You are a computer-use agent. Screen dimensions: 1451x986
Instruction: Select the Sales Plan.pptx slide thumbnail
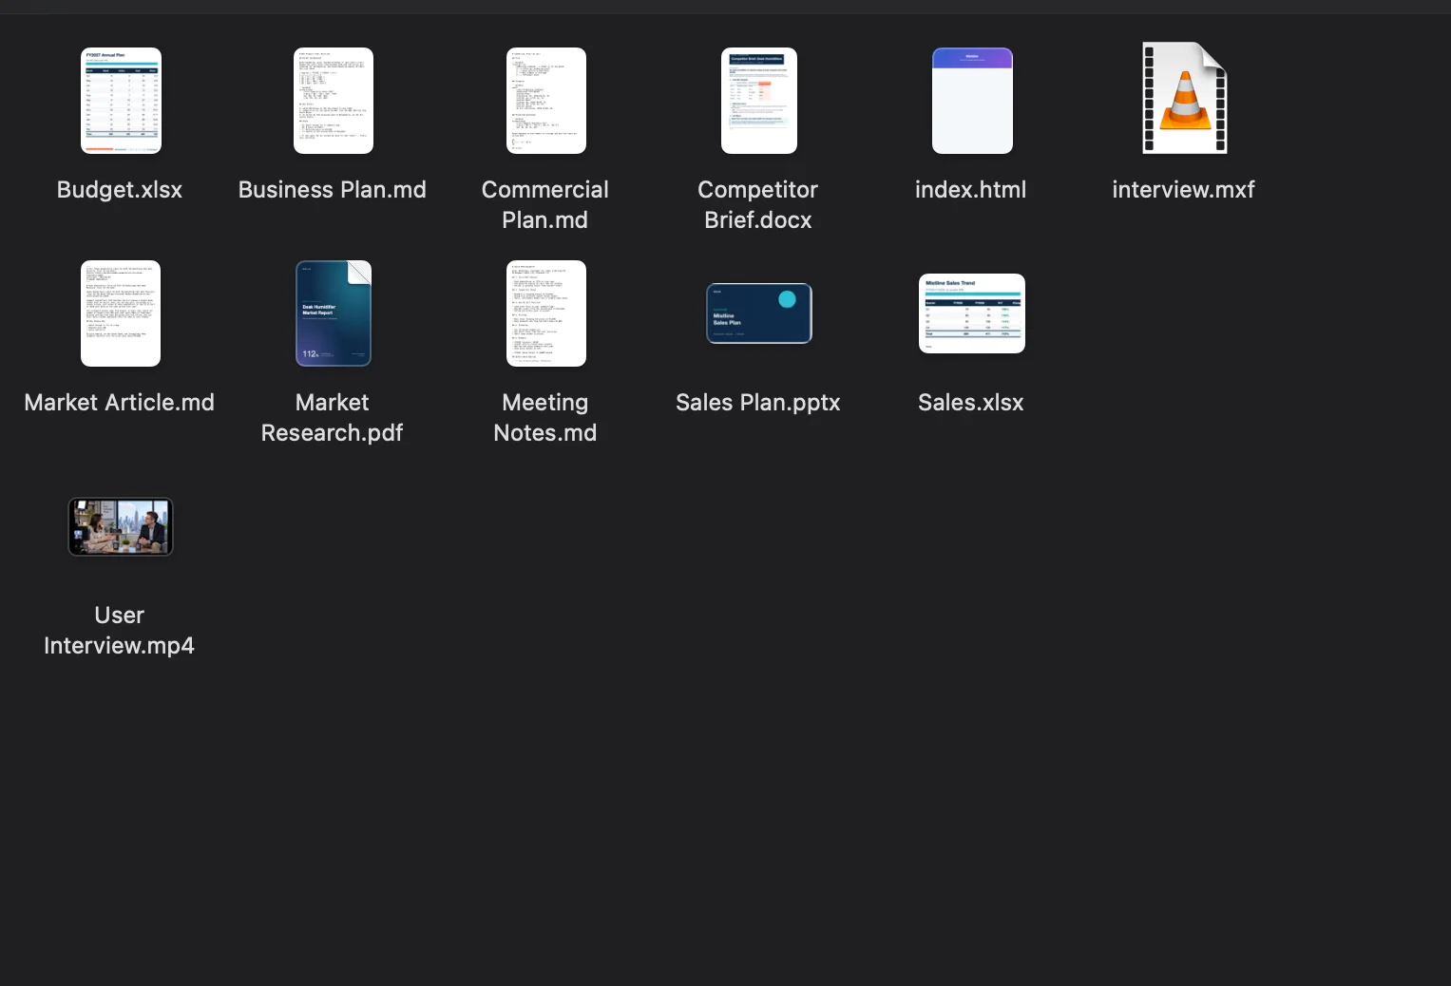pos(759,313)
